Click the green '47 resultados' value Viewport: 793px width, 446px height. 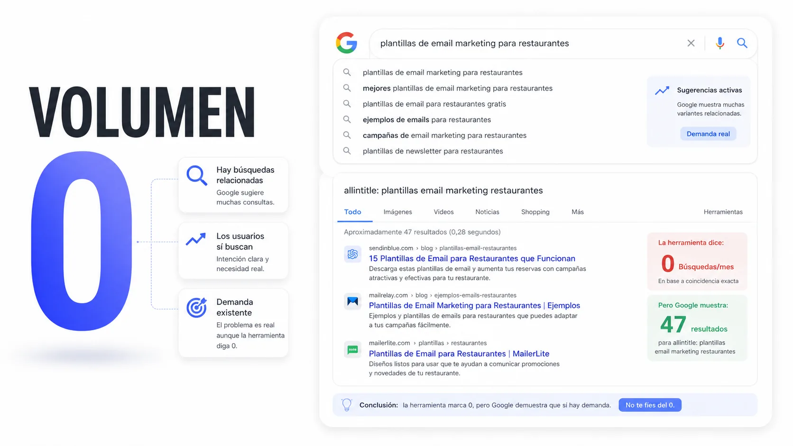click(694, 325)
